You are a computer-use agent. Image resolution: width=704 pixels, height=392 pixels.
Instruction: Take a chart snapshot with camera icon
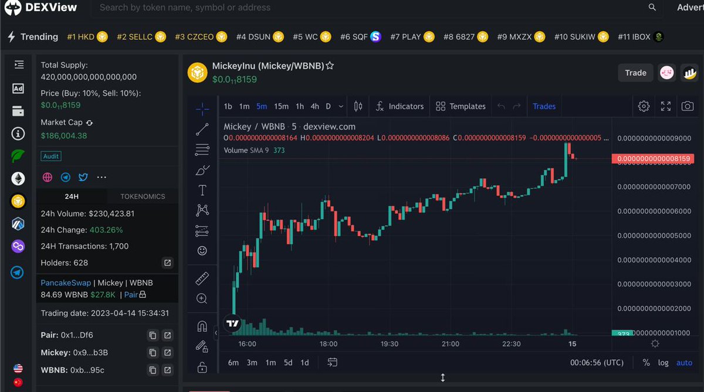click(688, 106)
